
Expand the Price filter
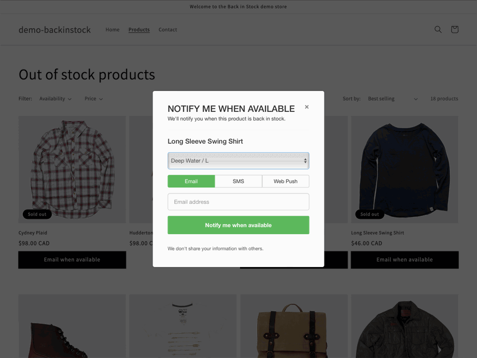(x=93, y=98)
